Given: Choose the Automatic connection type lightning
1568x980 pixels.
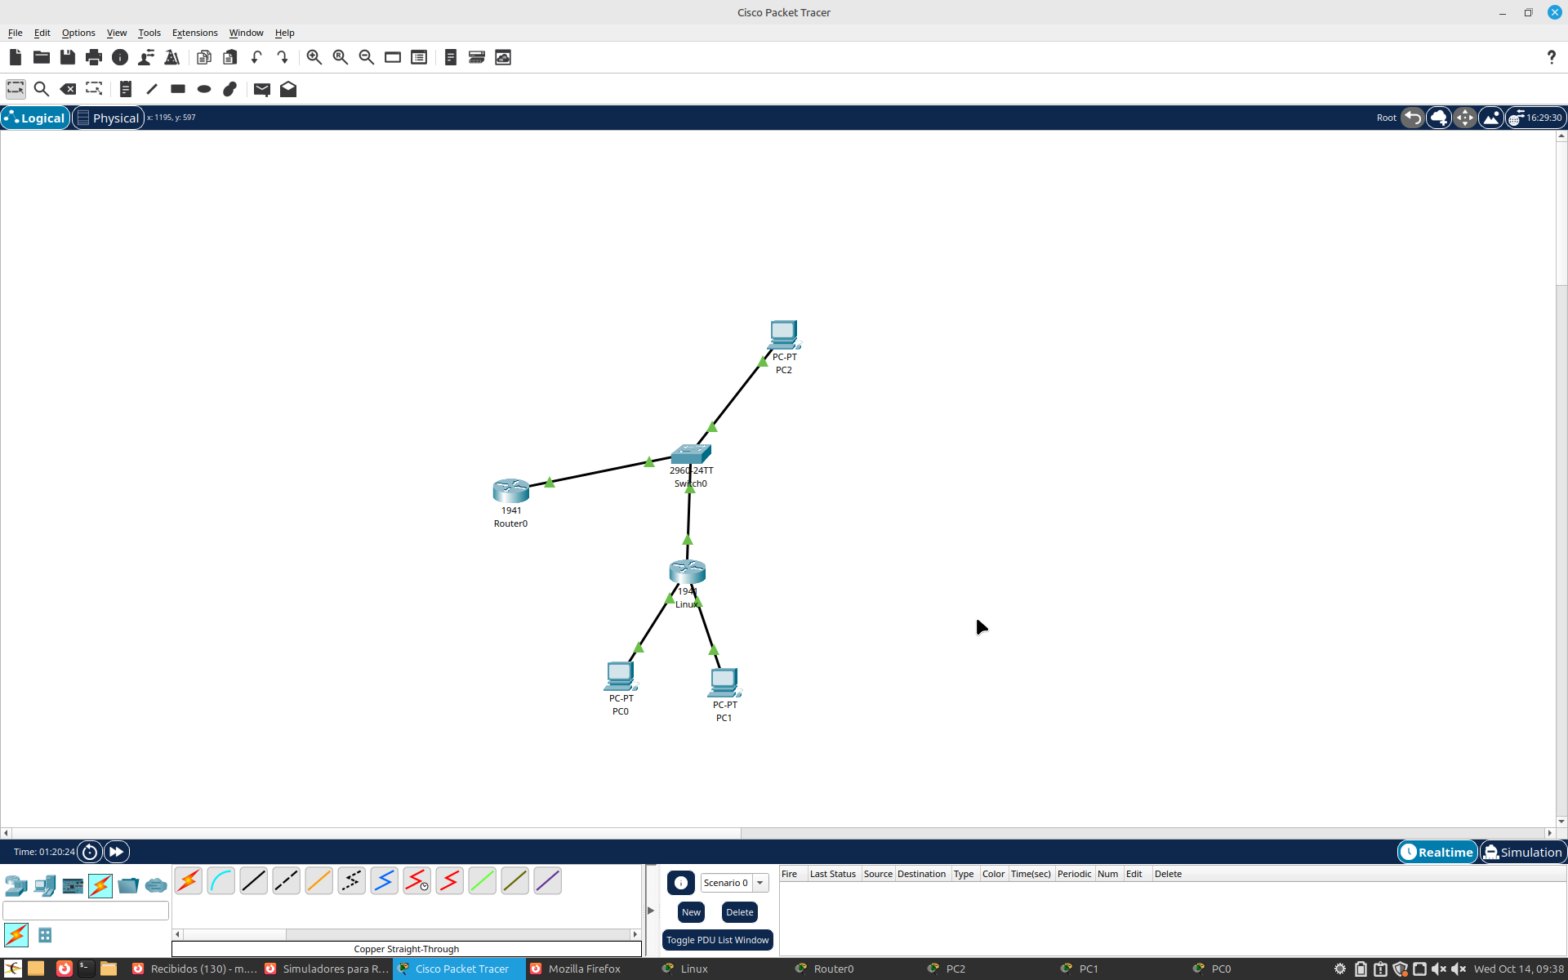Looking at the screenshot, I should click(x=189, y=881).
